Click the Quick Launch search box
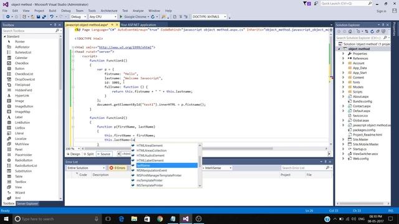The image size is (399, 224). (x=346, y=3)
